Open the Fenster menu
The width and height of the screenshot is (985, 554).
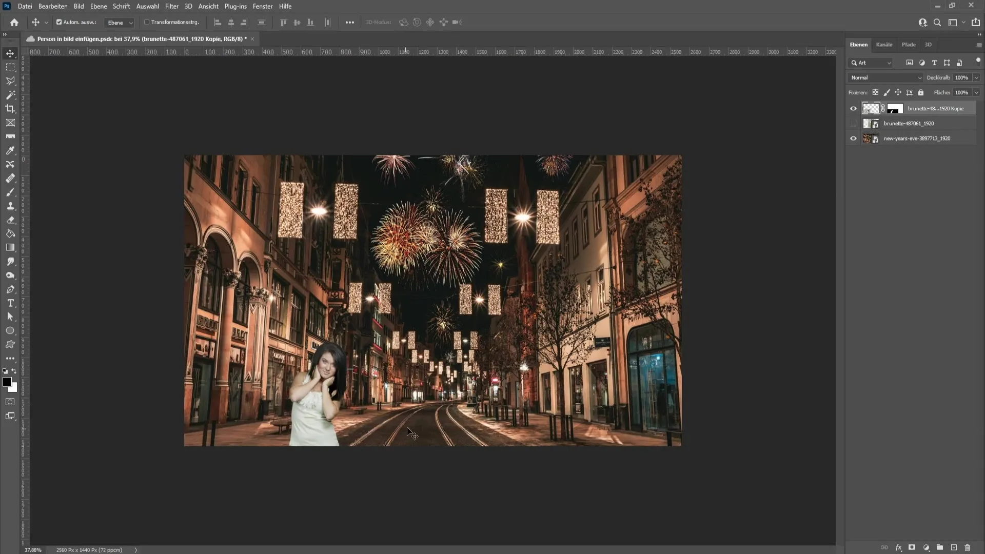click(263, 6)
